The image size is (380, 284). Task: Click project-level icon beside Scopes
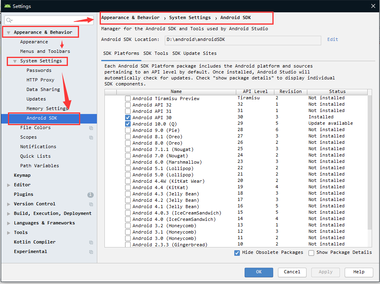coord(91,137)
